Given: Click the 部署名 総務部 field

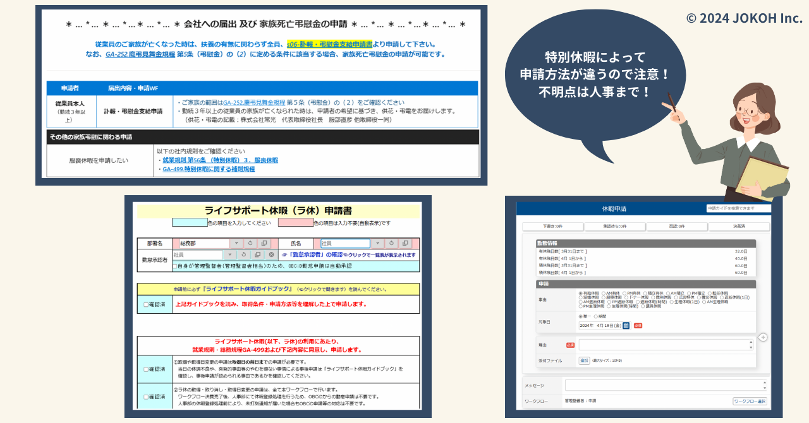Looking at the screenshot, I should [x=205, y=243].
